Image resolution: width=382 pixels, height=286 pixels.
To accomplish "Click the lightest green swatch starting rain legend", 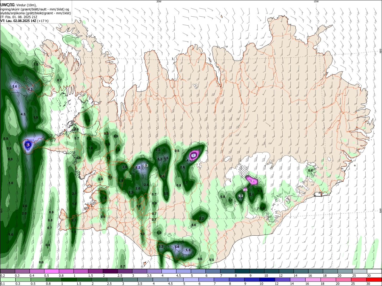I will (7, 280).
